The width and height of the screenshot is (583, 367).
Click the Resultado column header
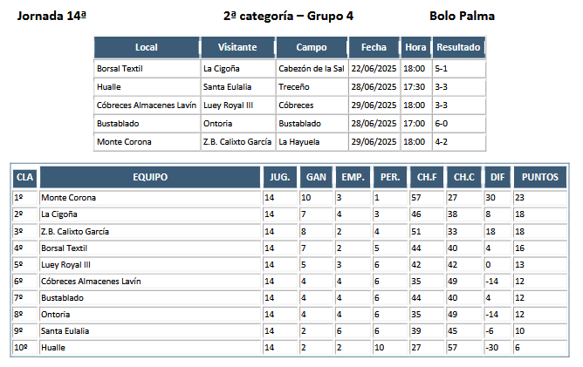[458, 47]
